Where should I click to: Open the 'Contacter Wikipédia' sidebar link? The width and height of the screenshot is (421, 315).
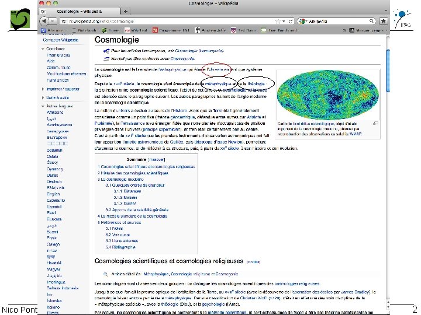click(61, 40)
